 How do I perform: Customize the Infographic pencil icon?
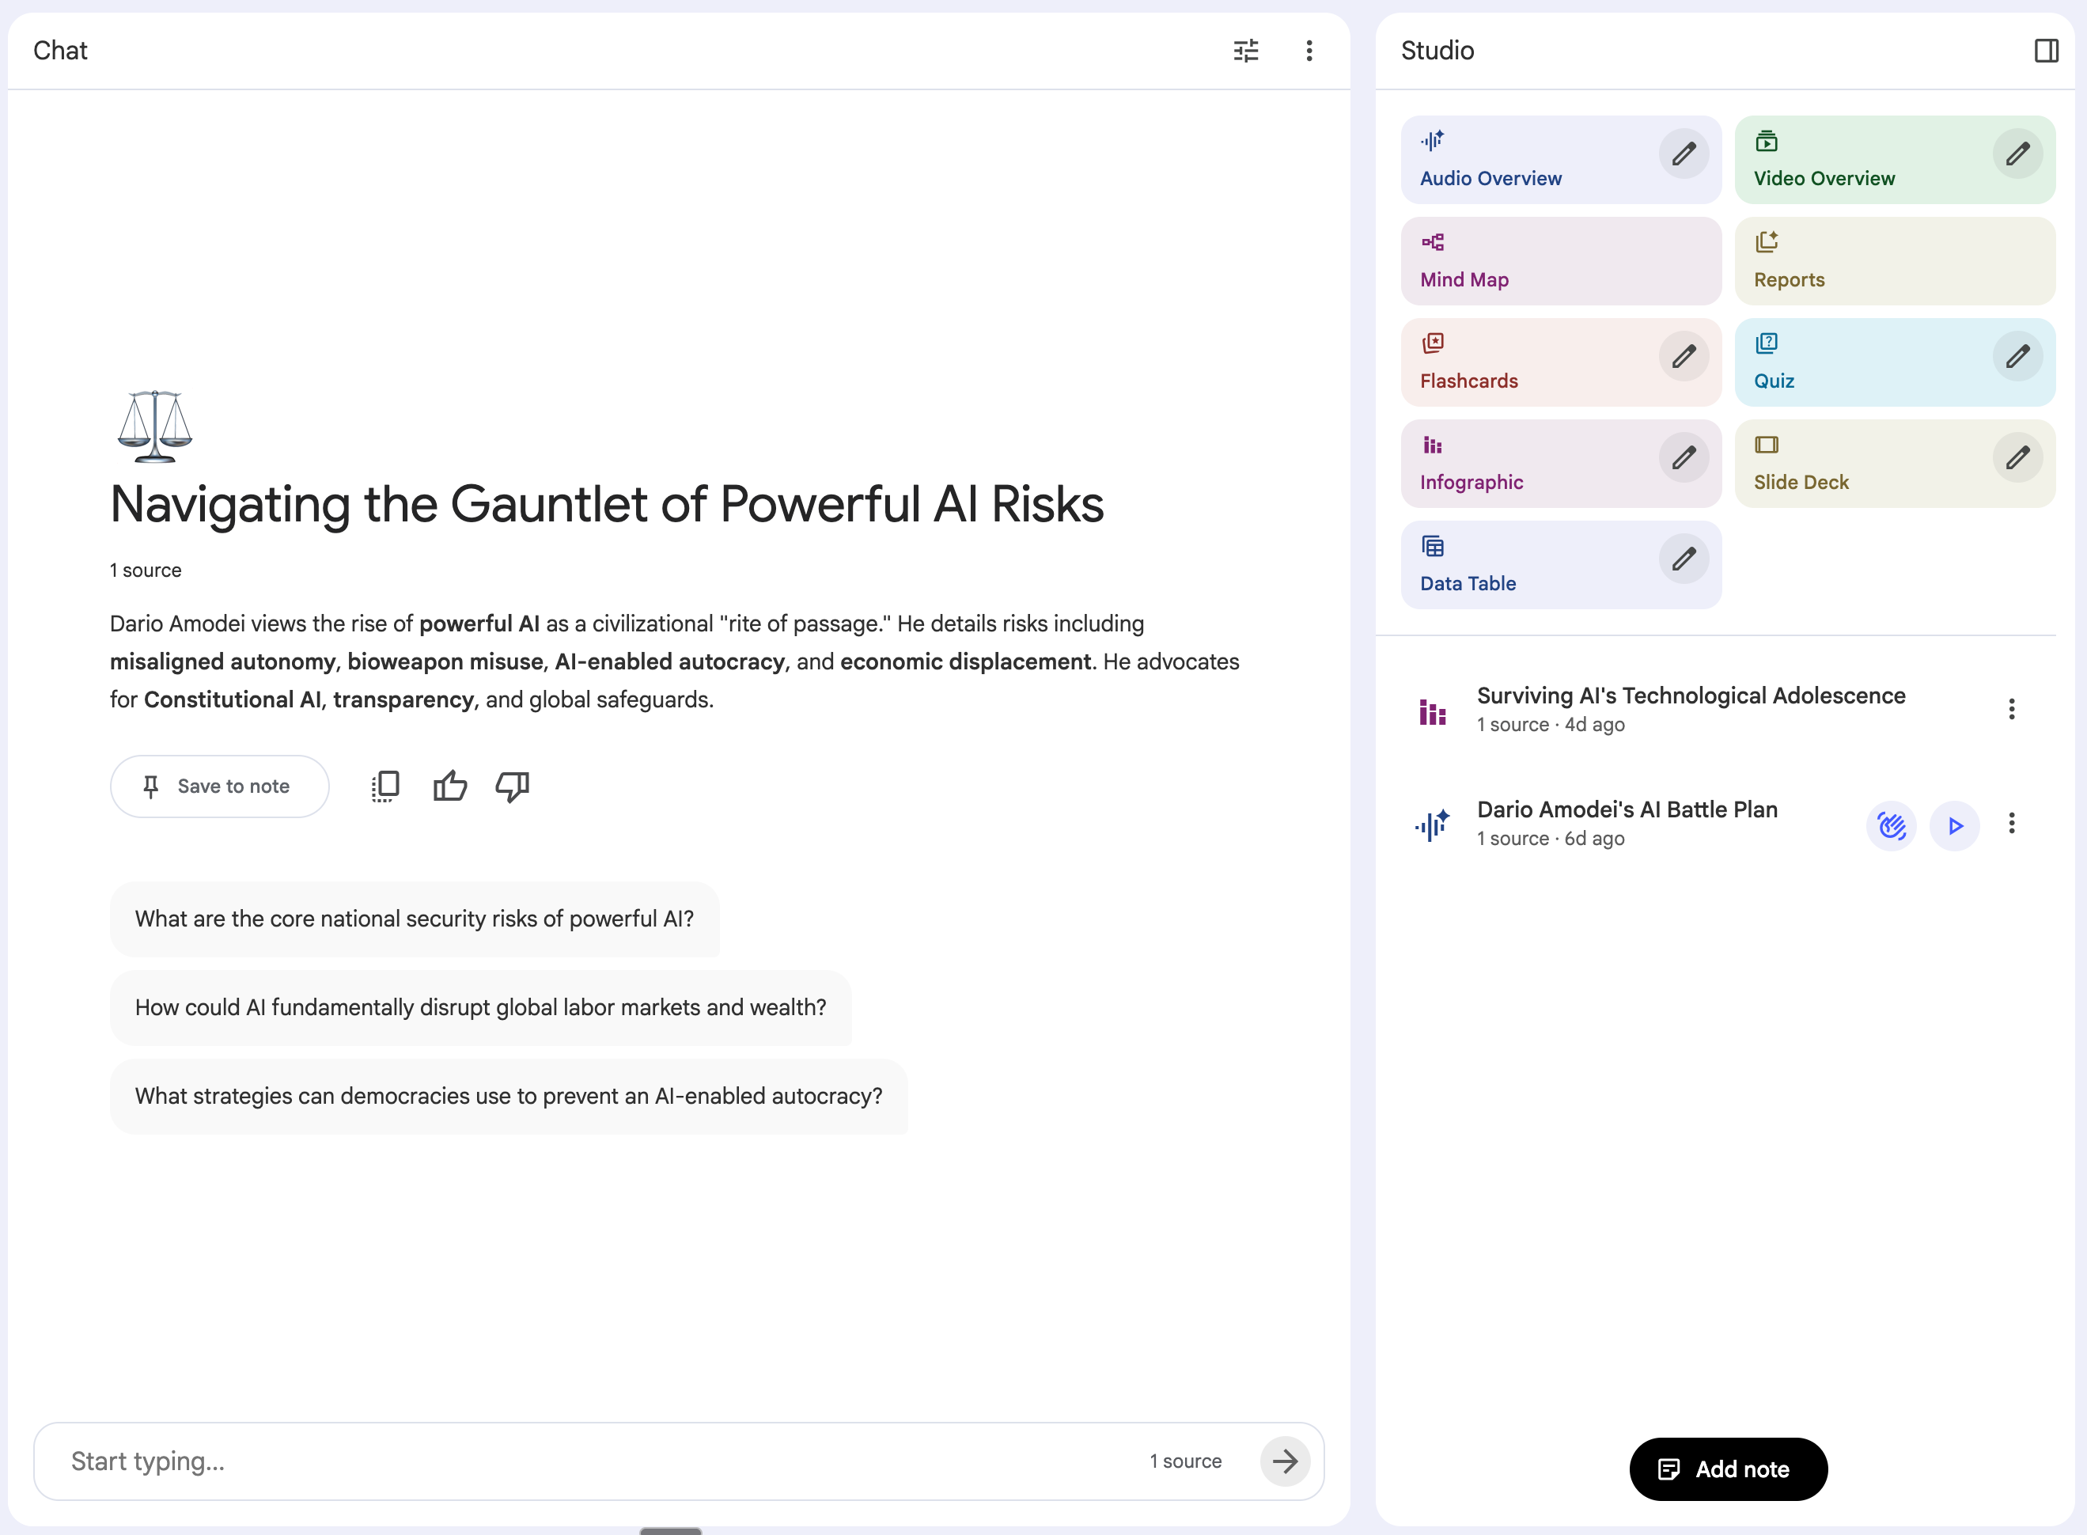pos(1683,457)
